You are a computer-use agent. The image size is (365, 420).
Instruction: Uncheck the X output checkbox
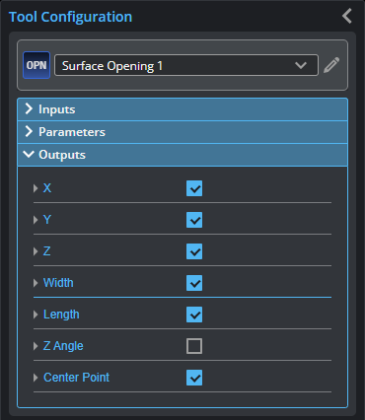(194, 188)
